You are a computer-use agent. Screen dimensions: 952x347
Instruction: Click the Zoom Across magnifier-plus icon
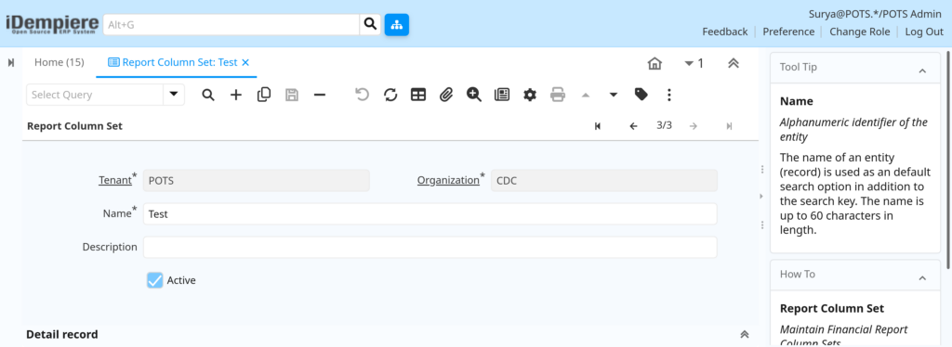pyautogui.click(x=474, y=95)
